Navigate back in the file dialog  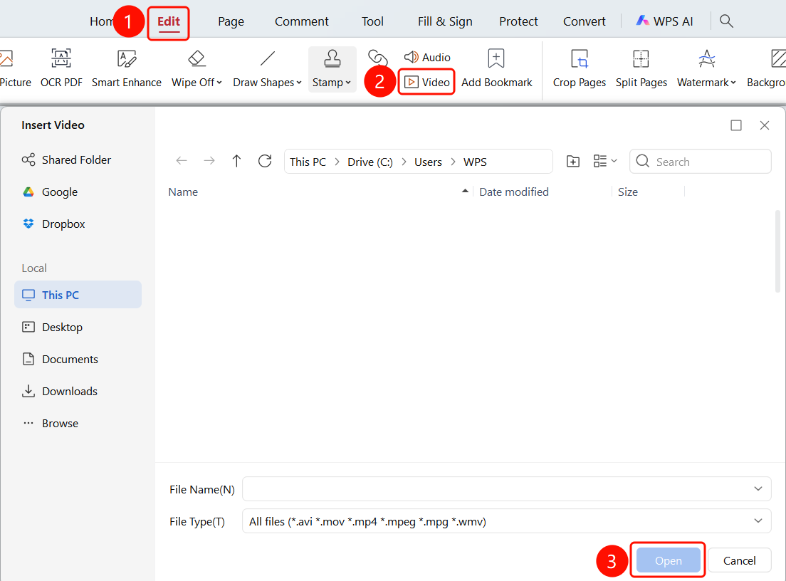click(182, 161)
